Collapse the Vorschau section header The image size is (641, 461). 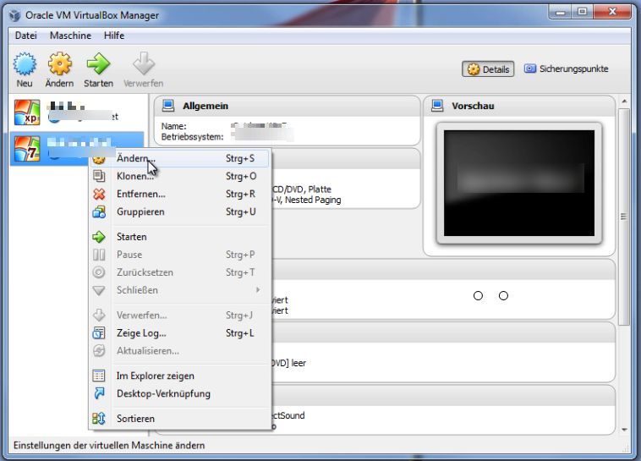tap(473, 106)
